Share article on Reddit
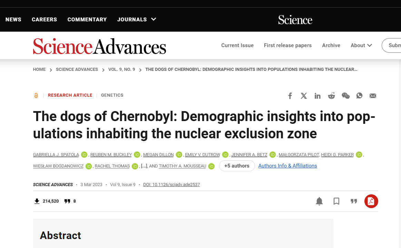This screenshot has height=248, width=401. click(331, 96)
